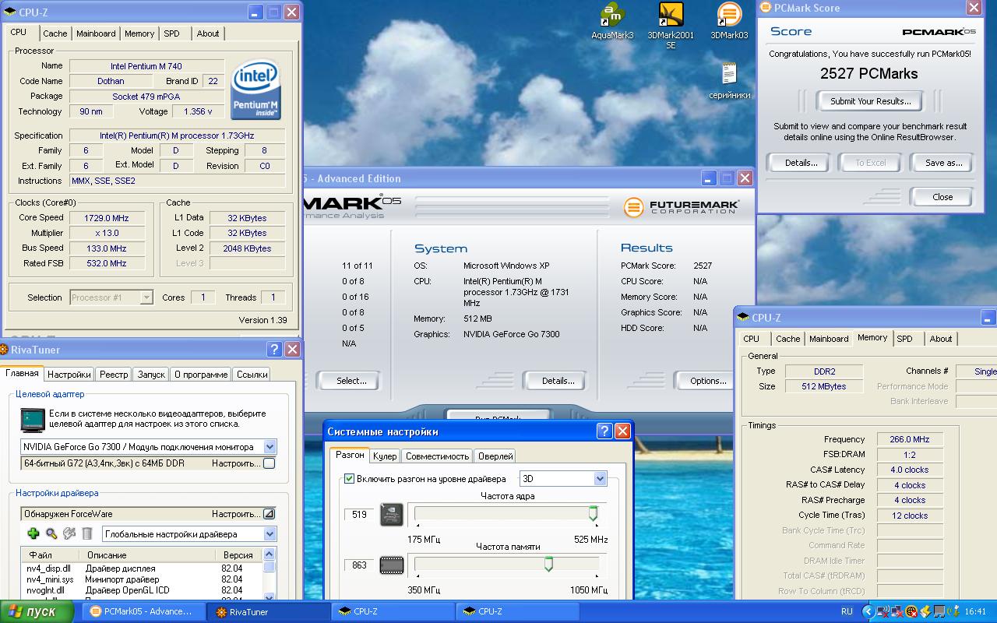Adjust the memory clock slider Частота памяти
The image size is (997, 623).
pyautogui.click(x=548, y=564)
